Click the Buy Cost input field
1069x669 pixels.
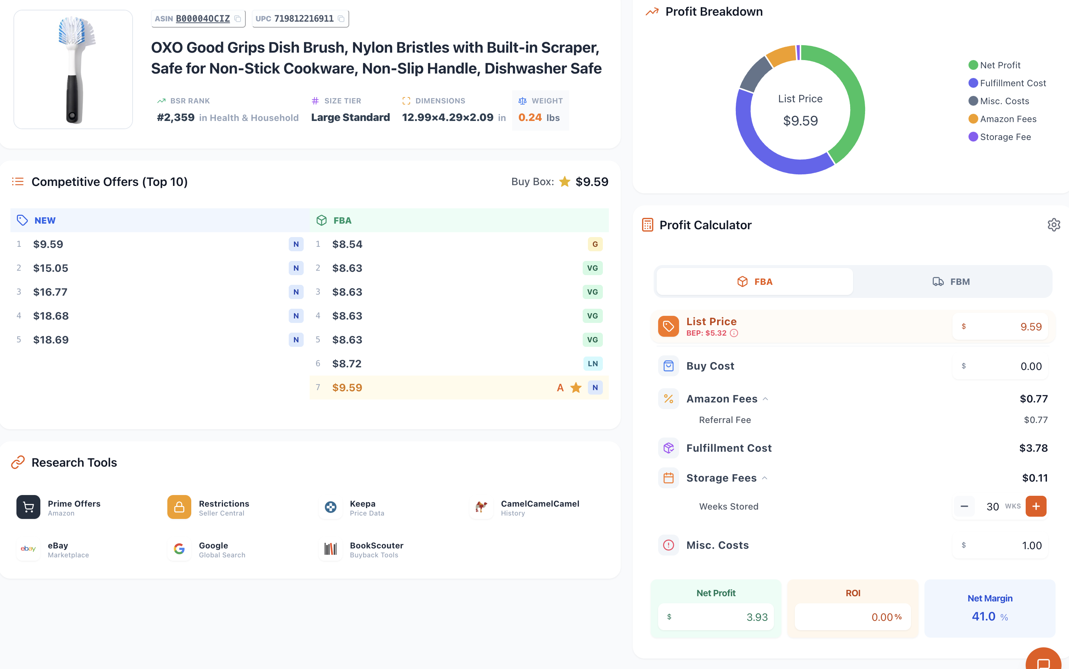[1000, 366]
